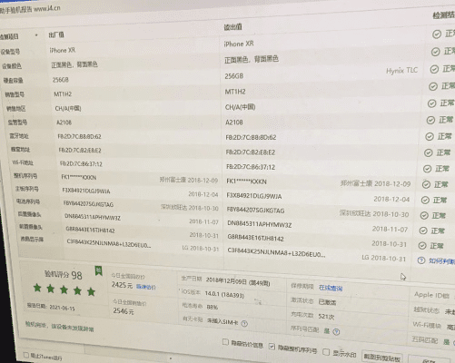
Task: Click the question icon before 如何判断
Action: click(421, 260)
